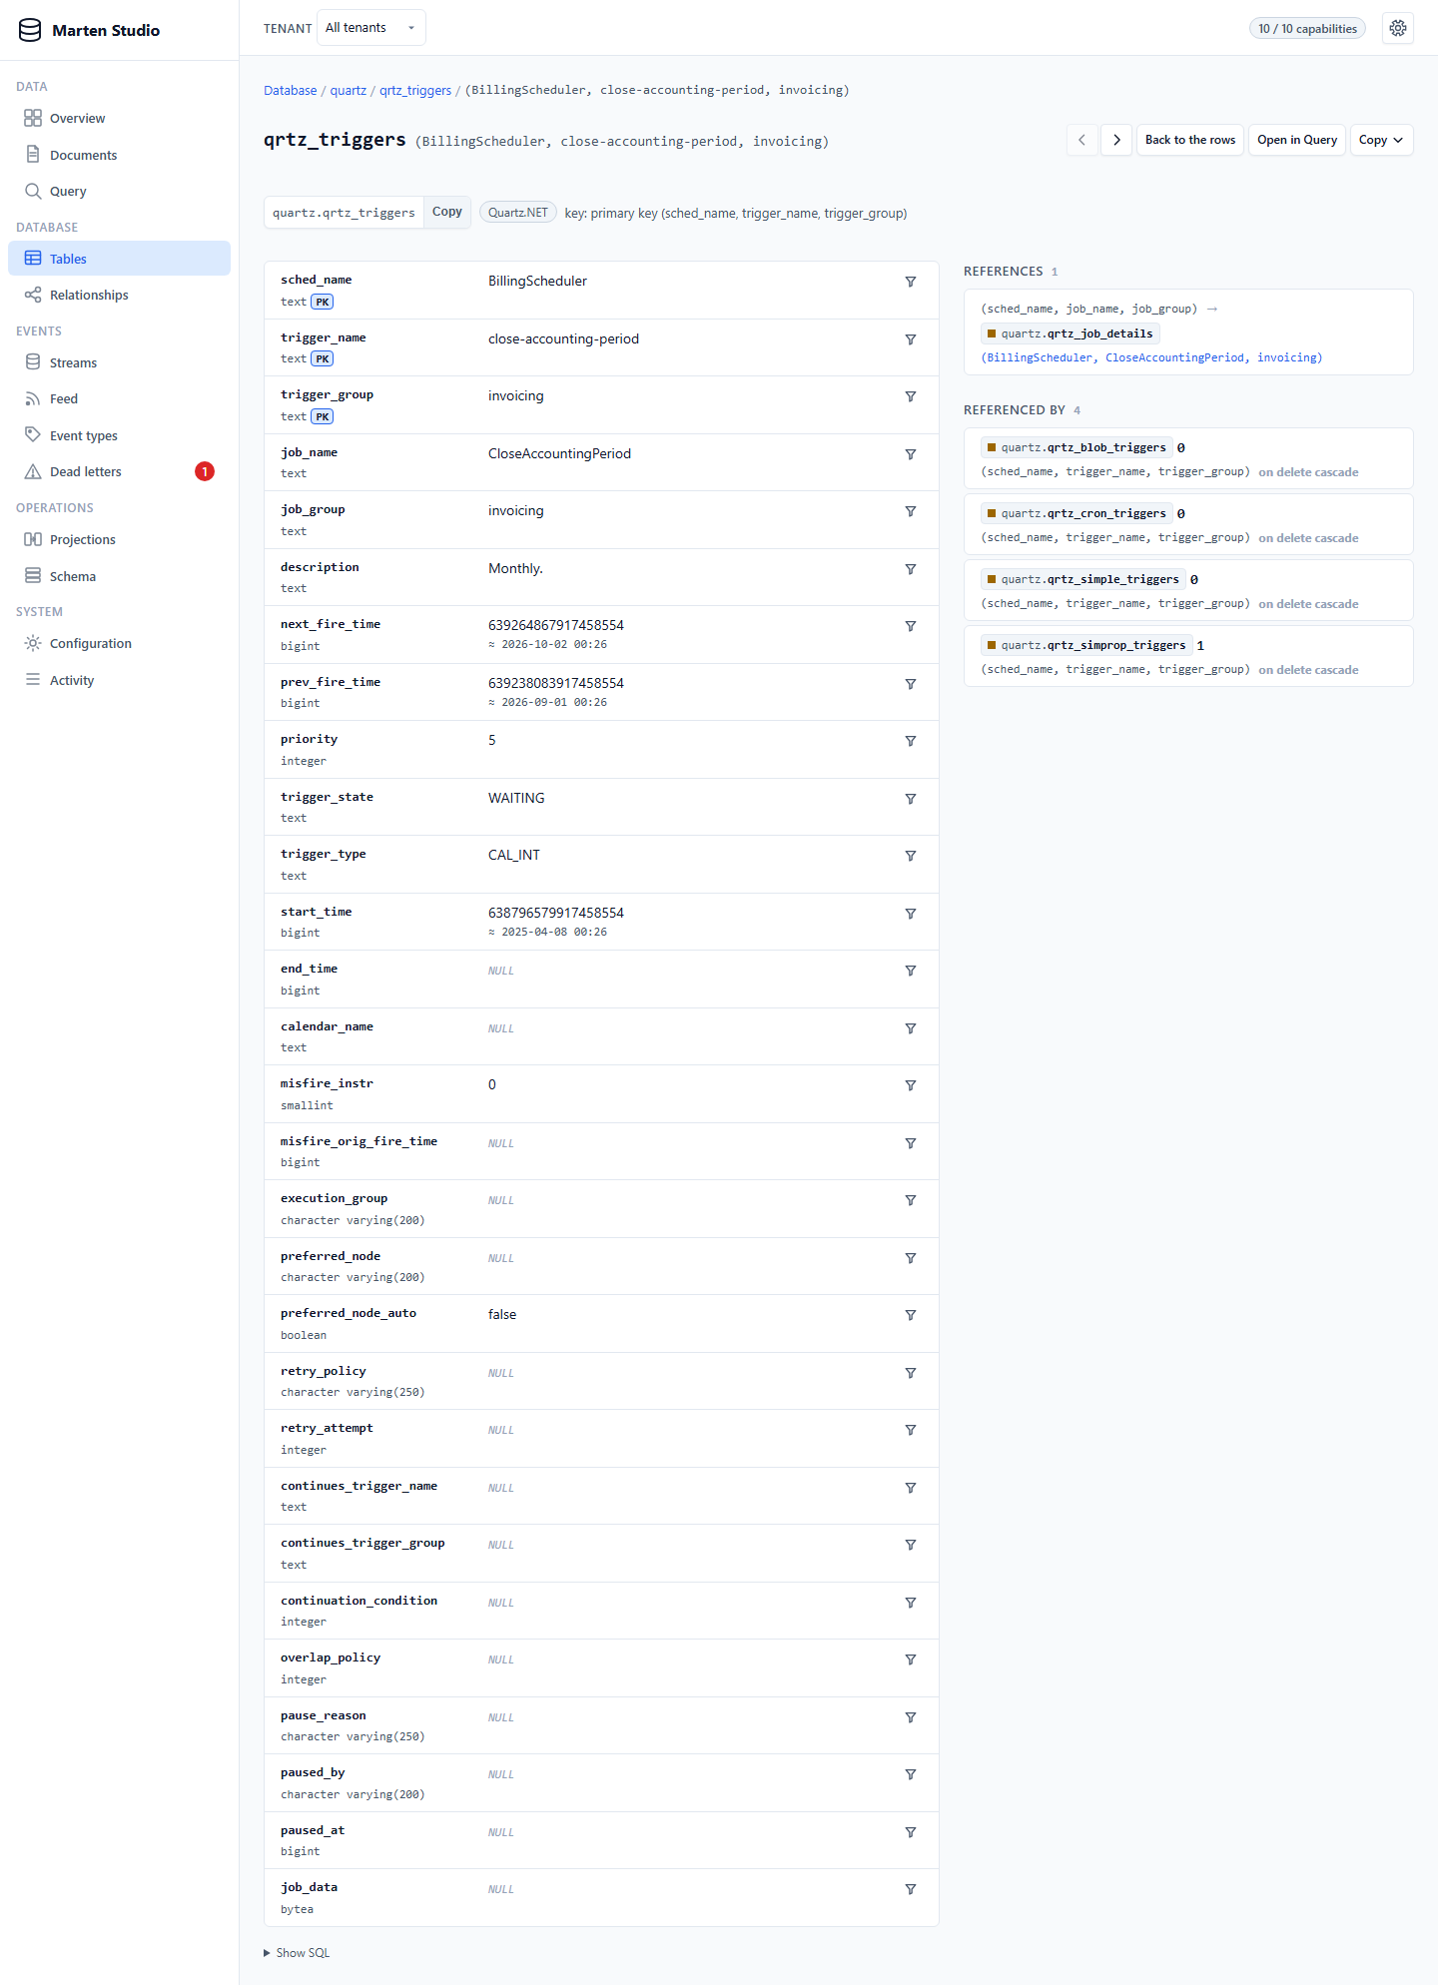1438x1985 pixels.
Task: Open referenced row BillingScheduler, CloseAccountingPeriod, invoicing
Action: pos(1151,357)
